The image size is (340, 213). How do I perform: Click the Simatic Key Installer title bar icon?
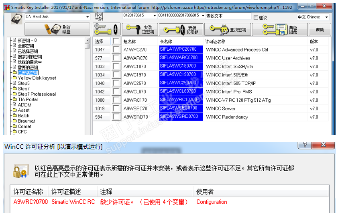click(x=7, y=7)
